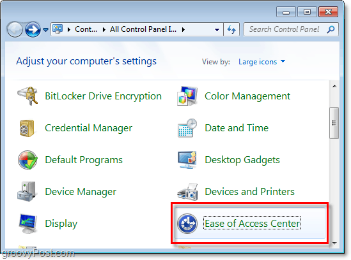Click the scrollbar down arrow

[x=334, y=243]
